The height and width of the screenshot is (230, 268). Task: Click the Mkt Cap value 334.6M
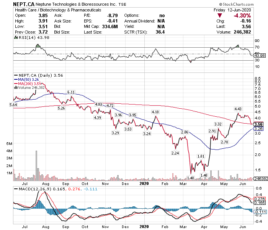(x=110, y=27)
